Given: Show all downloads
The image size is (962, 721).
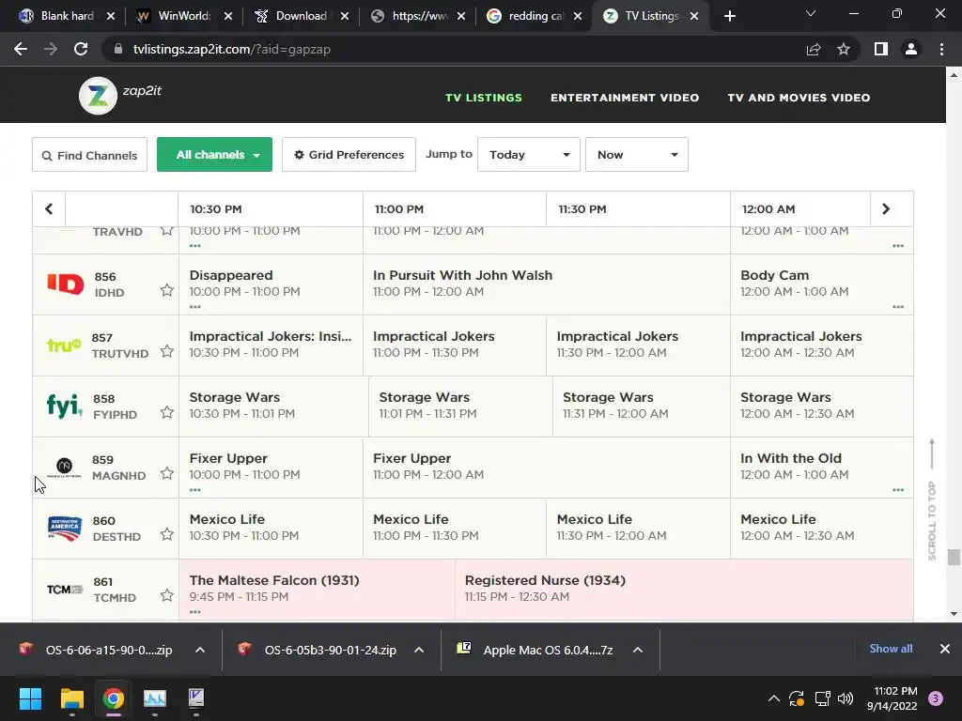Looking at the screenshot, I should 891,649.
